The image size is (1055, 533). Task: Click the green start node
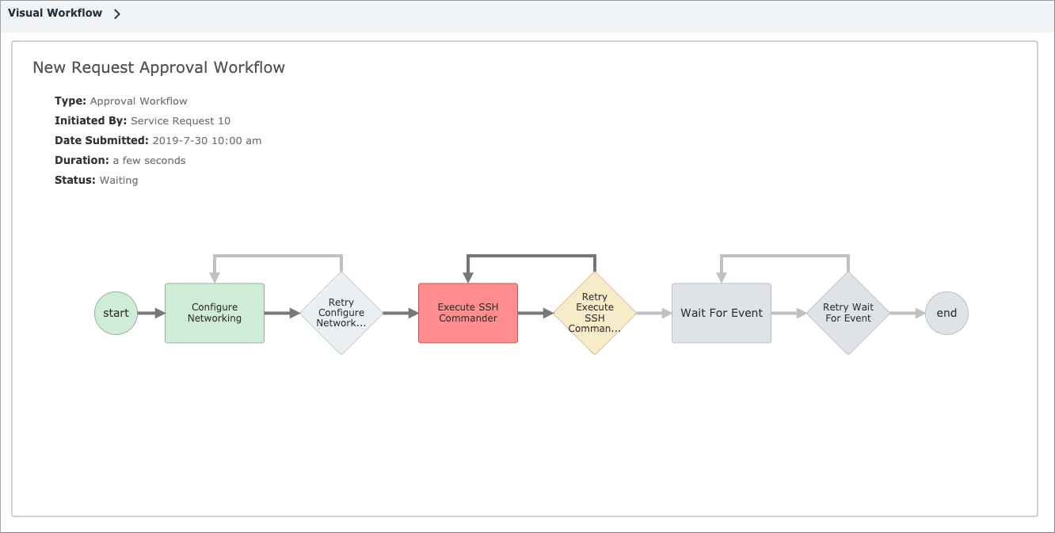point(116,313)
